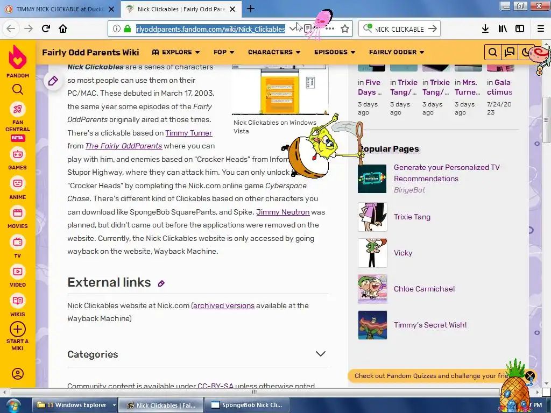The height and width of the screenshot is (413, 551).
Task: Open the Firefox hamburger menu
Action: pos(541,29)
